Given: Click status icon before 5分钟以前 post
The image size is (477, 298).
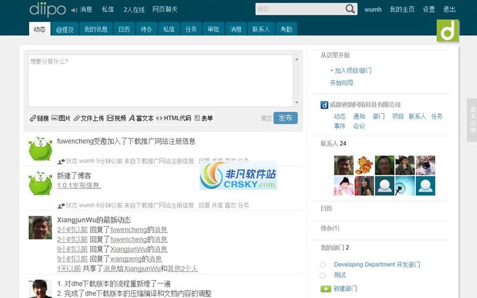Looking at the screenshot, I should [x=61, y=161].
